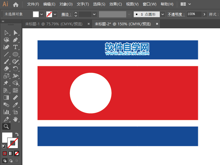This screenshot has height=165, width=220.
Task: Select the Zoom magnifier tool
Action: pos(6,126)
